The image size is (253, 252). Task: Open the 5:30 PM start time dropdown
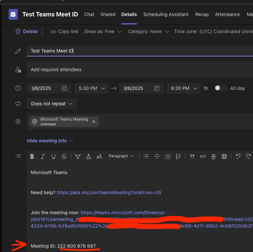click(x=92, y=88)
